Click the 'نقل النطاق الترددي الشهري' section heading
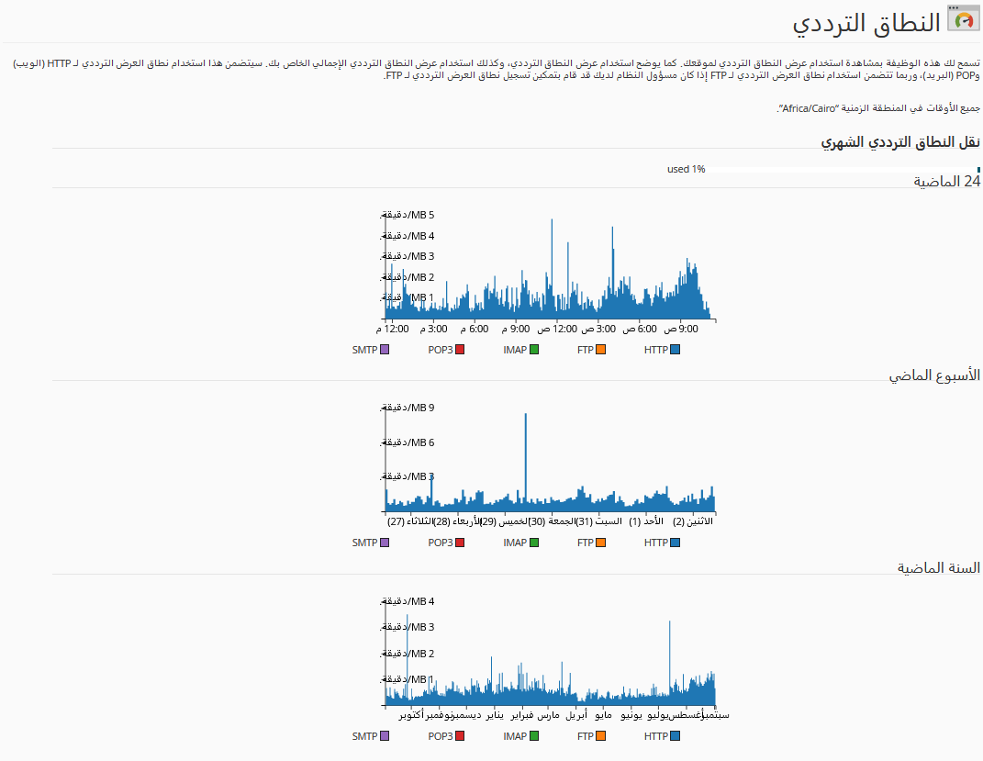This screenshot has width=983, height=761. (x=900, y=142)
